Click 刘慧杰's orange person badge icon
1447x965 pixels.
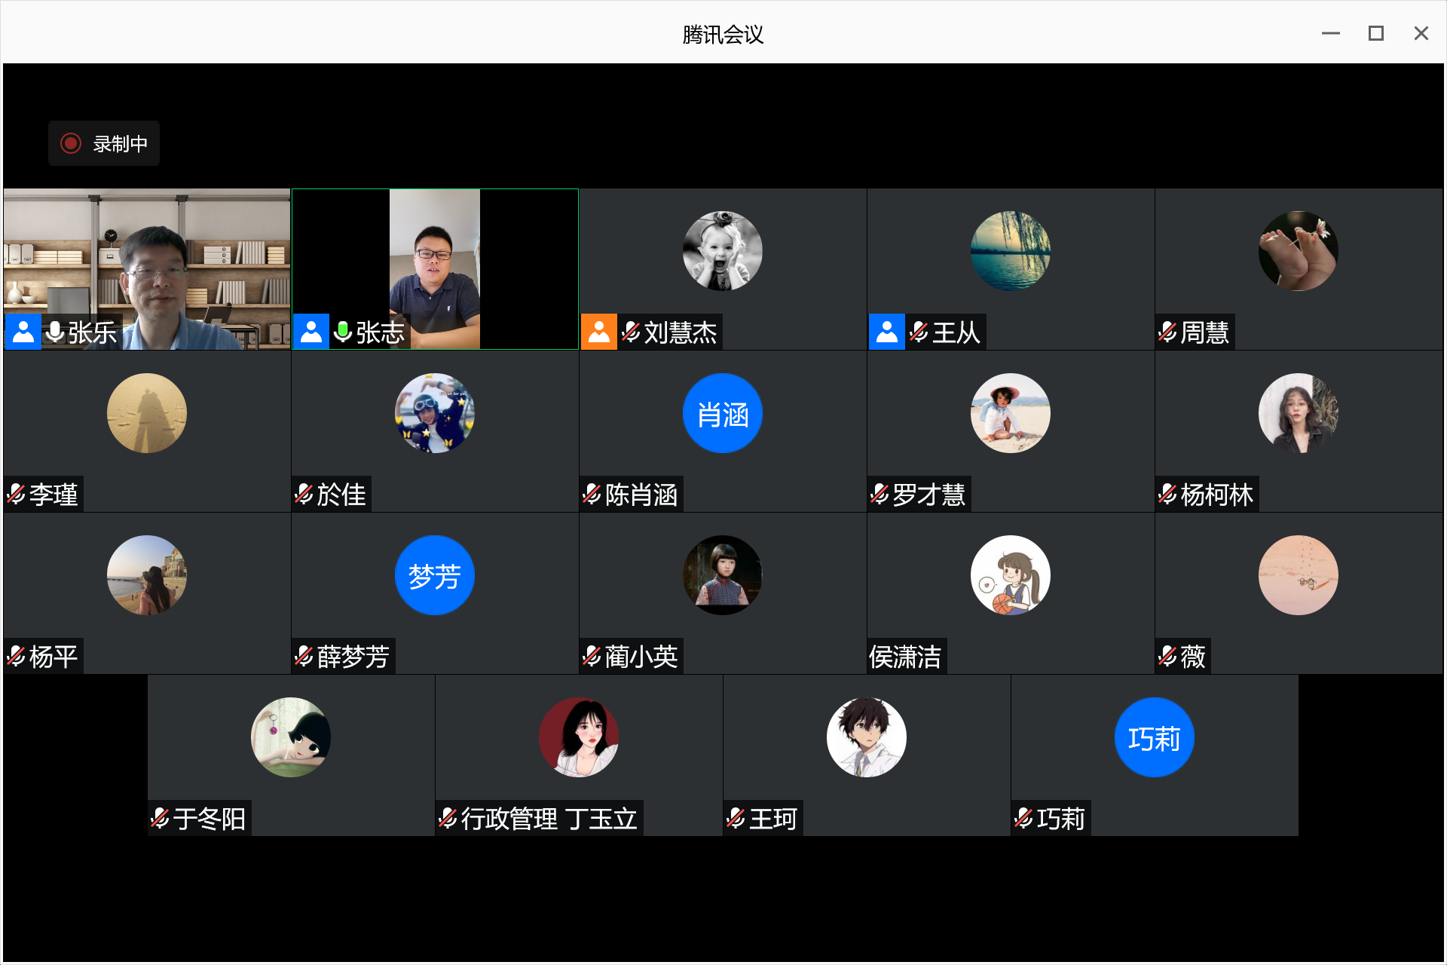click(599, 332)
